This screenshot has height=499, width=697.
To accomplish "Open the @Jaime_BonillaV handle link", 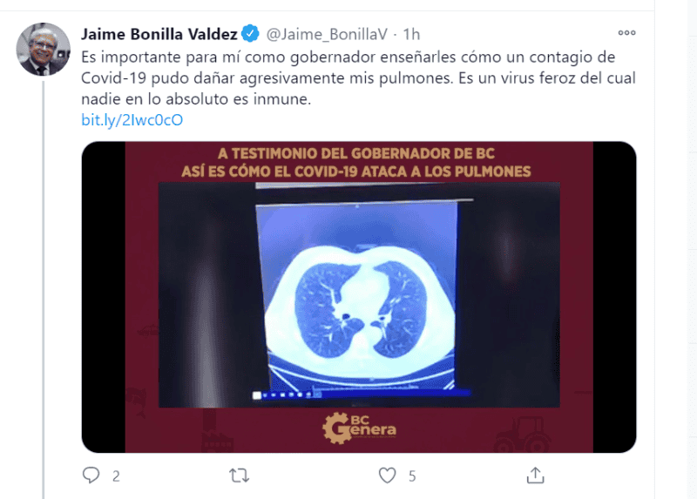I will (x=327, y=34).
